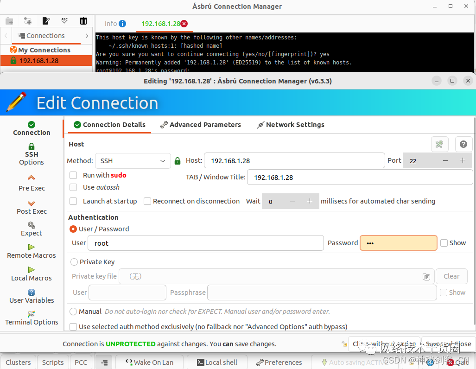Select Manual authentication radio button

click(73, 312)
